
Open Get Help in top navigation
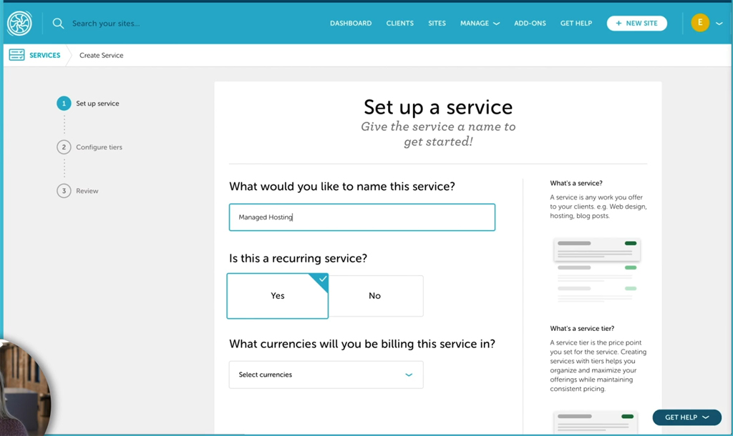point(576,23)
